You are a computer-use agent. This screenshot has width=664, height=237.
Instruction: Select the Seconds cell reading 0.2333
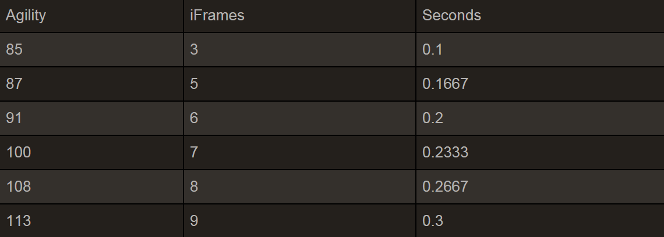(445, 153)
